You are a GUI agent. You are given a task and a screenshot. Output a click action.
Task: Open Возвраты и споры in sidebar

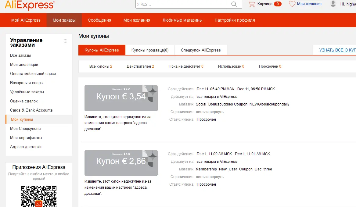pyautogui.click(x=27, y=83)
